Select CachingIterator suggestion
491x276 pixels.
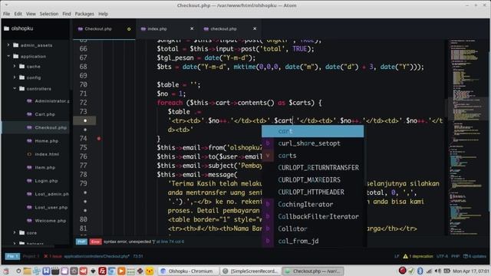pos(312,205)
